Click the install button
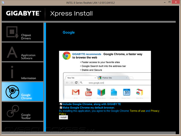 (x=63, y=117)
